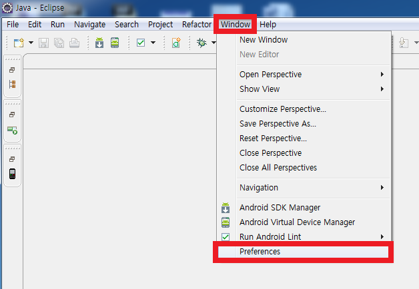Open Android SDK Manager from the toolbar icon
Viewport: 419px width, 289px height.
coord(99,43)
